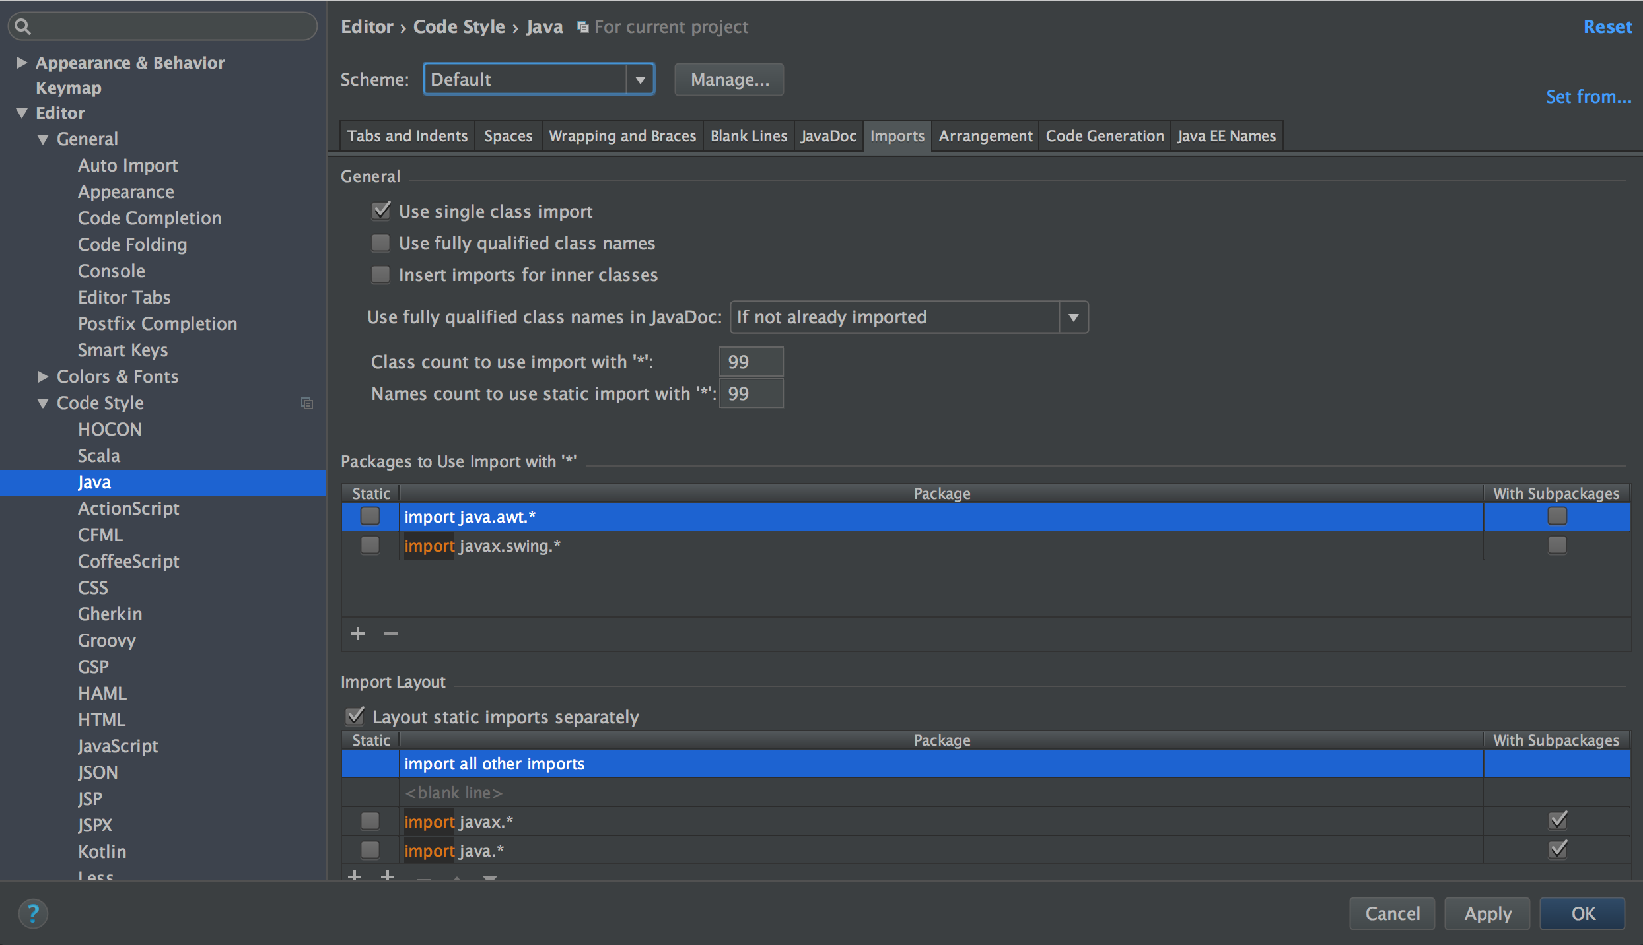
Task: Open the JavaDoc qualified names dropdown
Action: point(1072,317)
